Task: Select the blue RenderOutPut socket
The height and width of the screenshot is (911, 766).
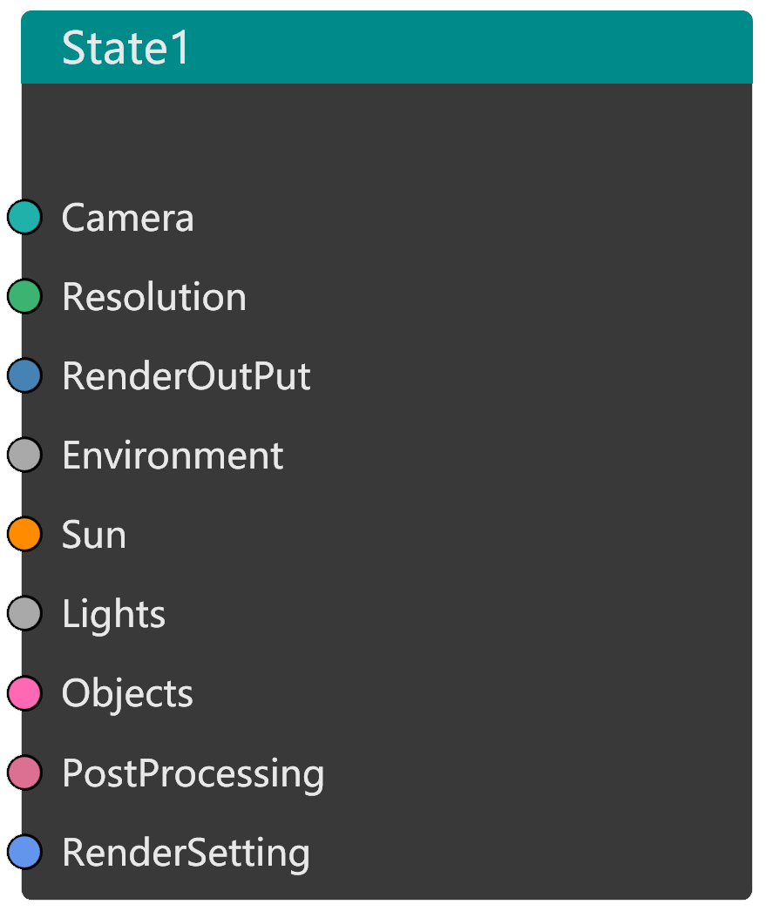Action: pyautogui.click(x=24, y=375)
